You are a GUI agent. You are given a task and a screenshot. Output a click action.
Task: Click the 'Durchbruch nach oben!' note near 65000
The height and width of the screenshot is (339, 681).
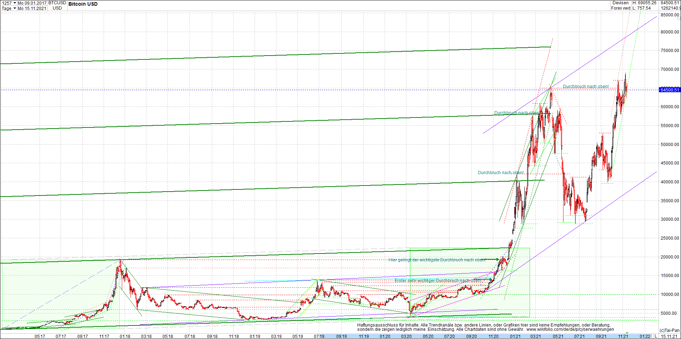[x=586, y=87]
